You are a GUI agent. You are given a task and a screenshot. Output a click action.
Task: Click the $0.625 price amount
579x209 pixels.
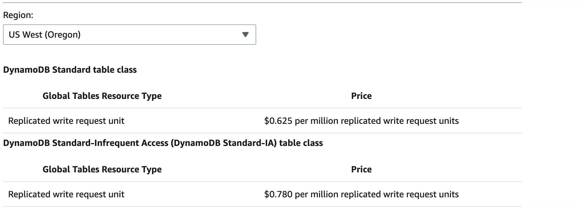pyautogui.click(x=278, y=121)
